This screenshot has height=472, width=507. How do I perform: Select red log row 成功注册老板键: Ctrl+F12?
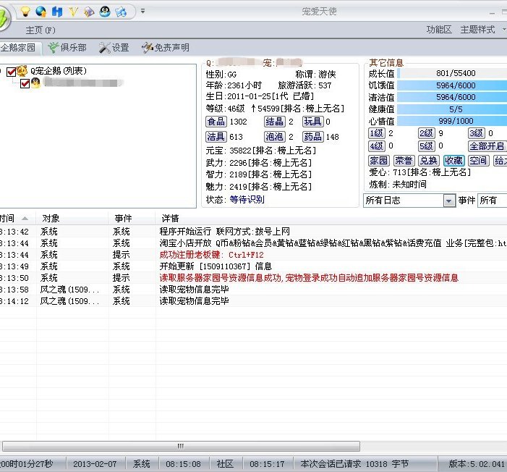point(253,255)
